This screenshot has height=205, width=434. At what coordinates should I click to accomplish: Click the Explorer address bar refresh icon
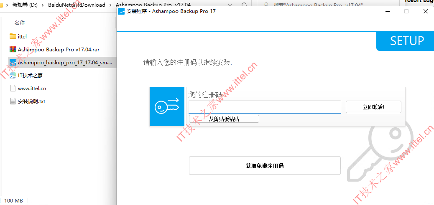tap(244, 5)
